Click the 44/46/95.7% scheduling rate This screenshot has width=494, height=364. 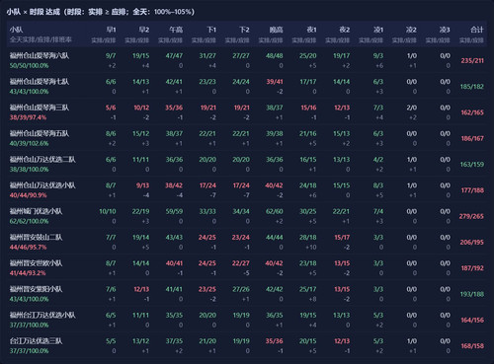[28, 248]
